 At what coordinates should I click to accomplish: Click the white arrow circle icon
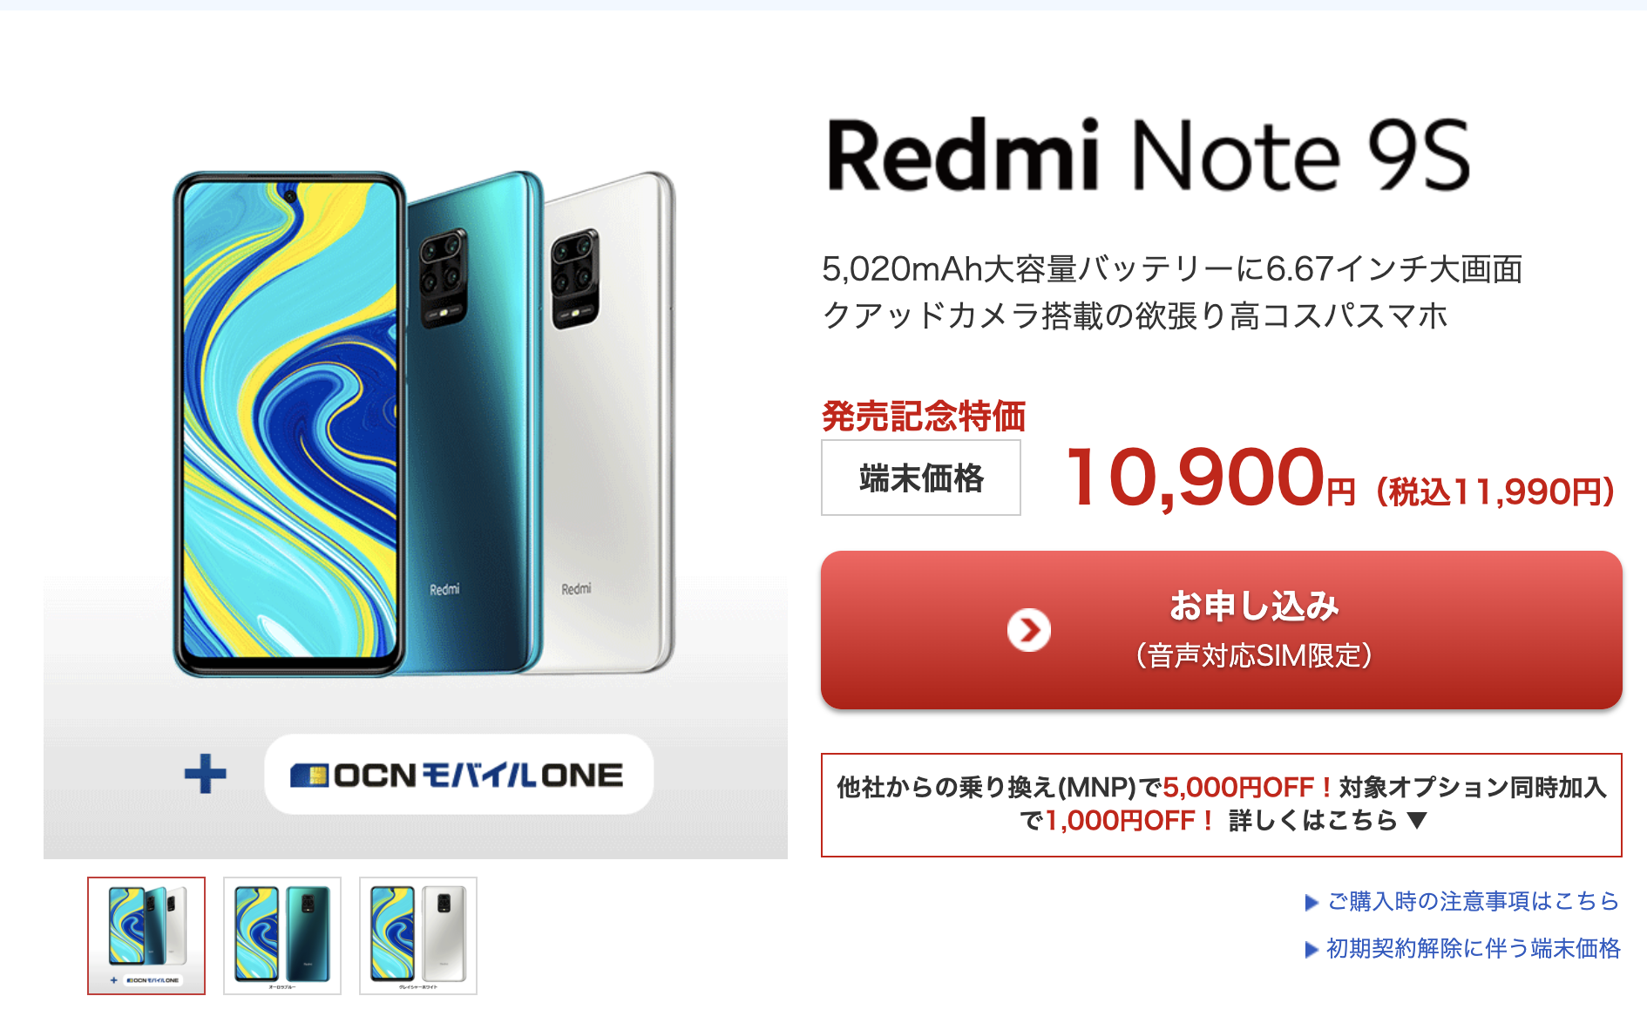(1029, 630)
